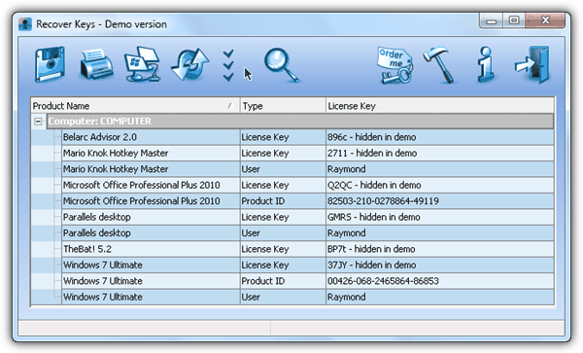Close the Recover Keys window
Viewport: 583px width, 353px height.
[545, 20]
